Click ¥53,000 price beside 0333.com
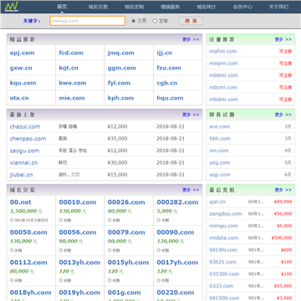 pyautogui.click(x=283, y=286)
